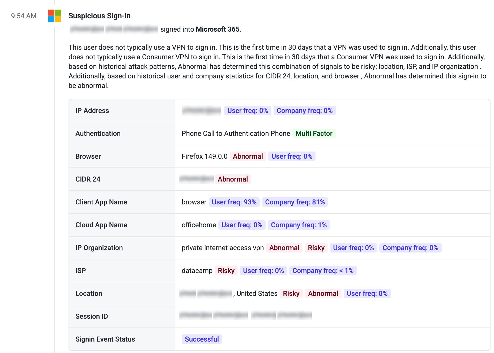Screen dimensions: 494x353
Task: Click User freq: 0% in IP Organization row
Action: point(354,248)
